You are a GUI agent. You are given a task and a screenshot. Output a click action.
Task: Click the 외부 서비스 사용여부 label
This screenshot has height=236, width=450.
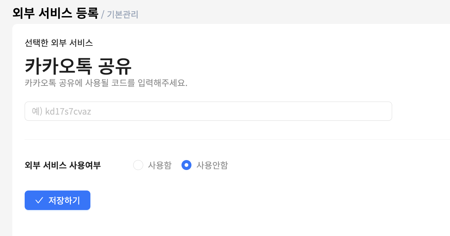click(x=63, y=165)
